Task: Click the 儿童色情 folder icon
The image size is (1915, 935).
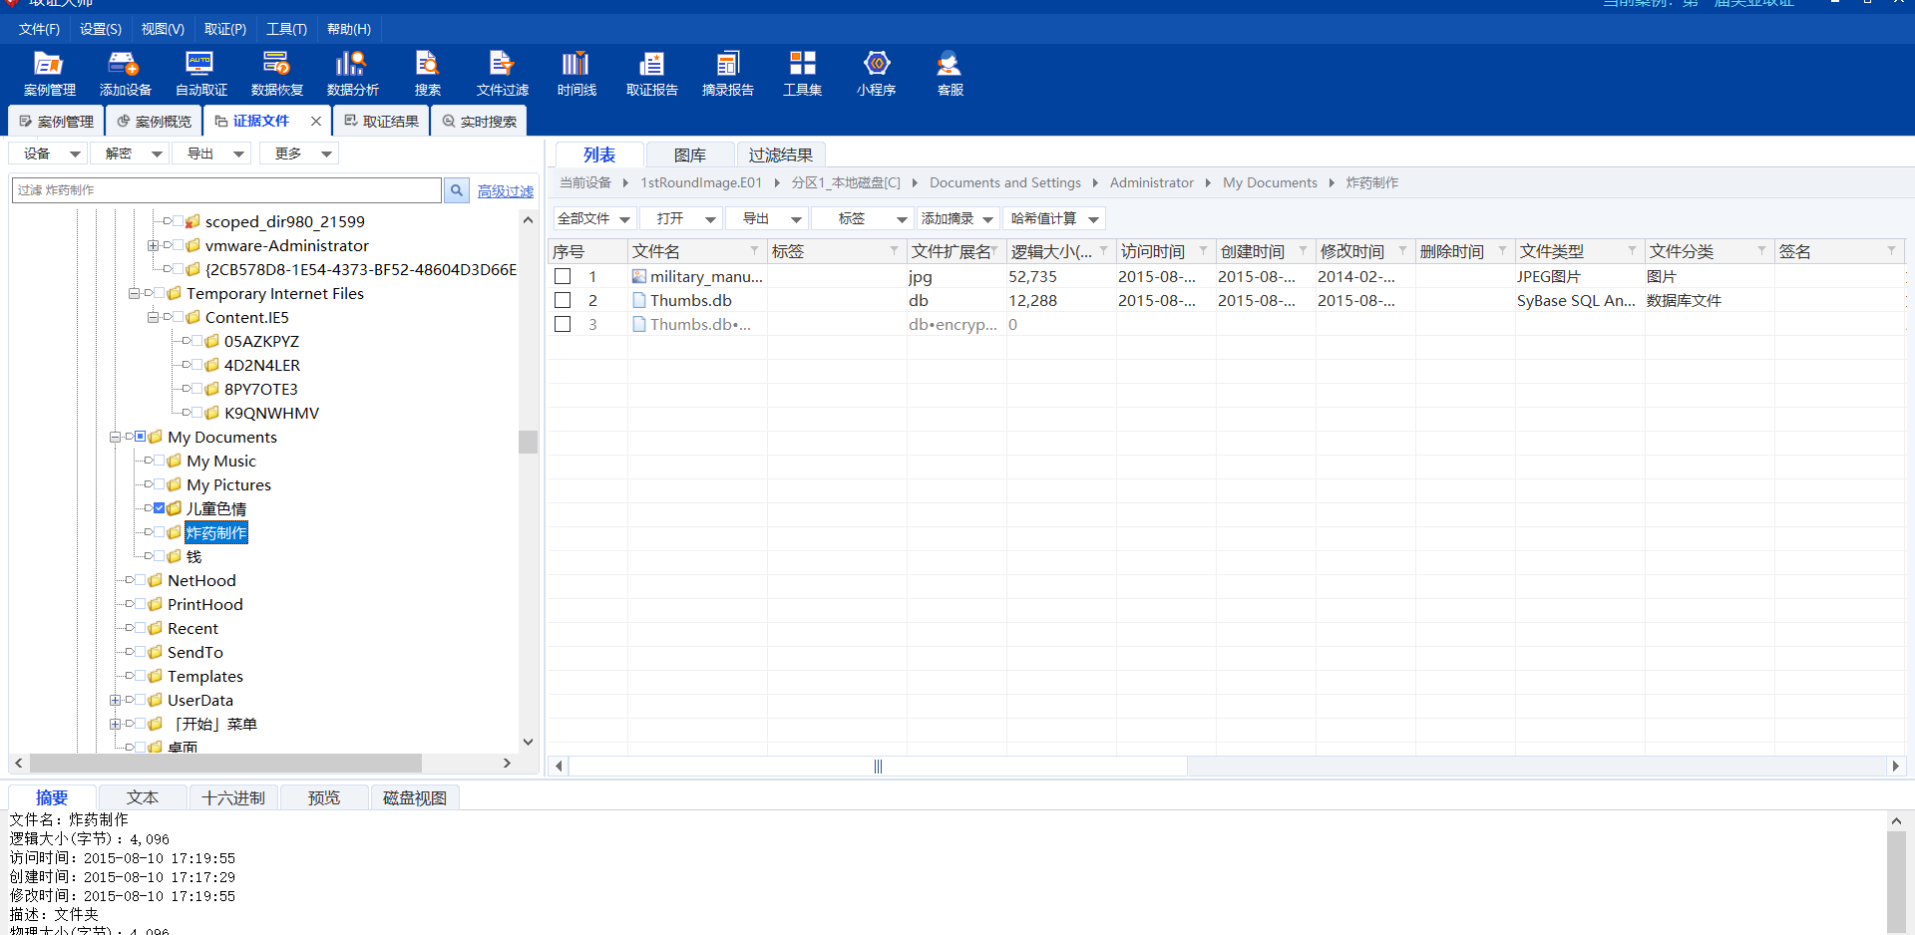Action: click(175, 508)
